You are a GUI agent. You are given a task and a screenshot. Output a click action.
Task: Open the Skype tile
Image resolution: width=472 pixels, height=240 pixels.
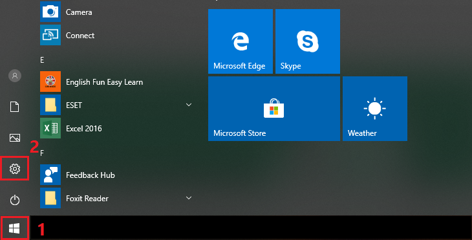pos(308,41)
